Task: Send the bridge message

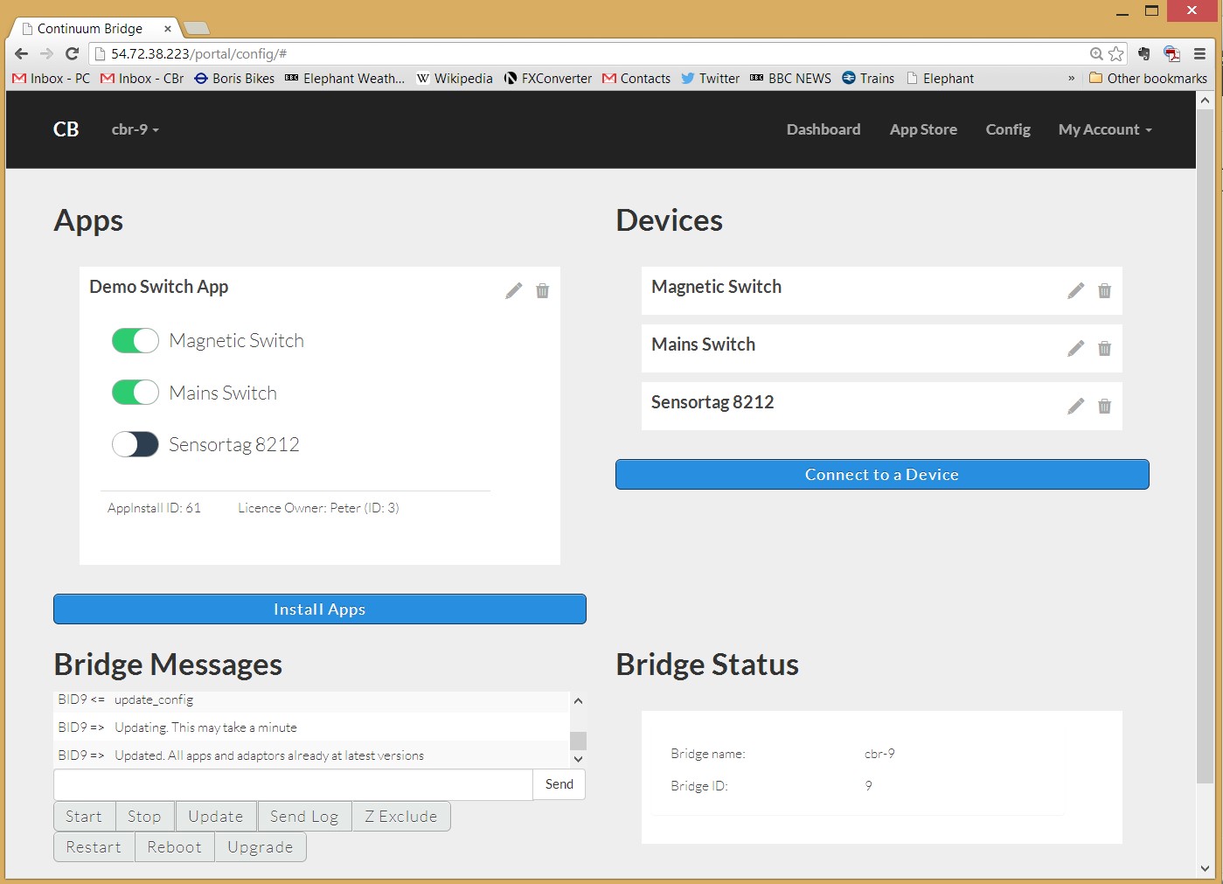Action: [559, 784]
